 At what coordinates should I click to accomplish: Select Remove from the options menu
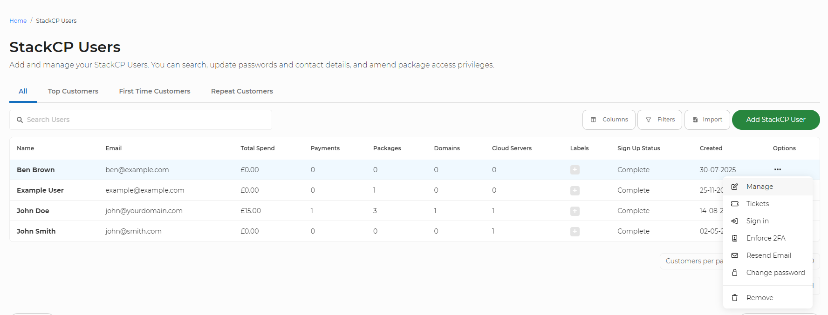(x=768, y=298)
